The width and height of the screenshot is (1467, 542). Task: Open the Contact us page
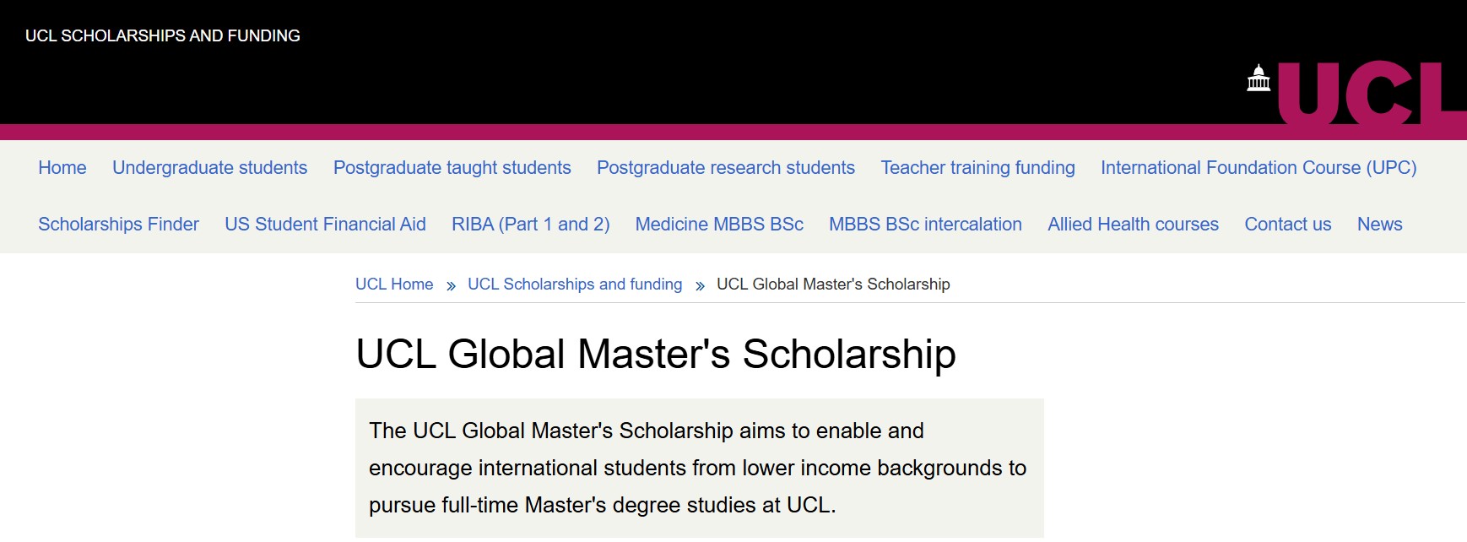click(x=1288, y=224)
